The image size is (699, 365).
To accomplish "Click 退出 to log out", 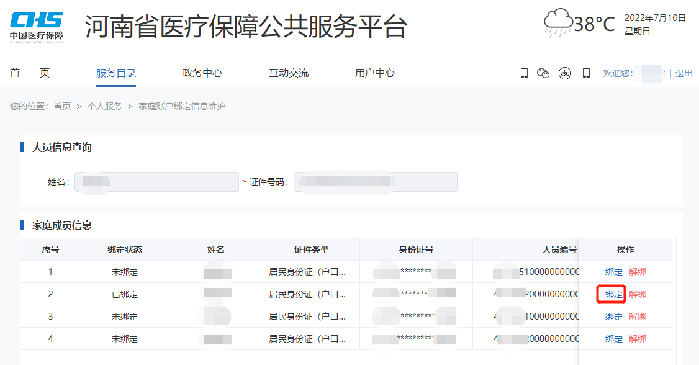I will (683, 73).
